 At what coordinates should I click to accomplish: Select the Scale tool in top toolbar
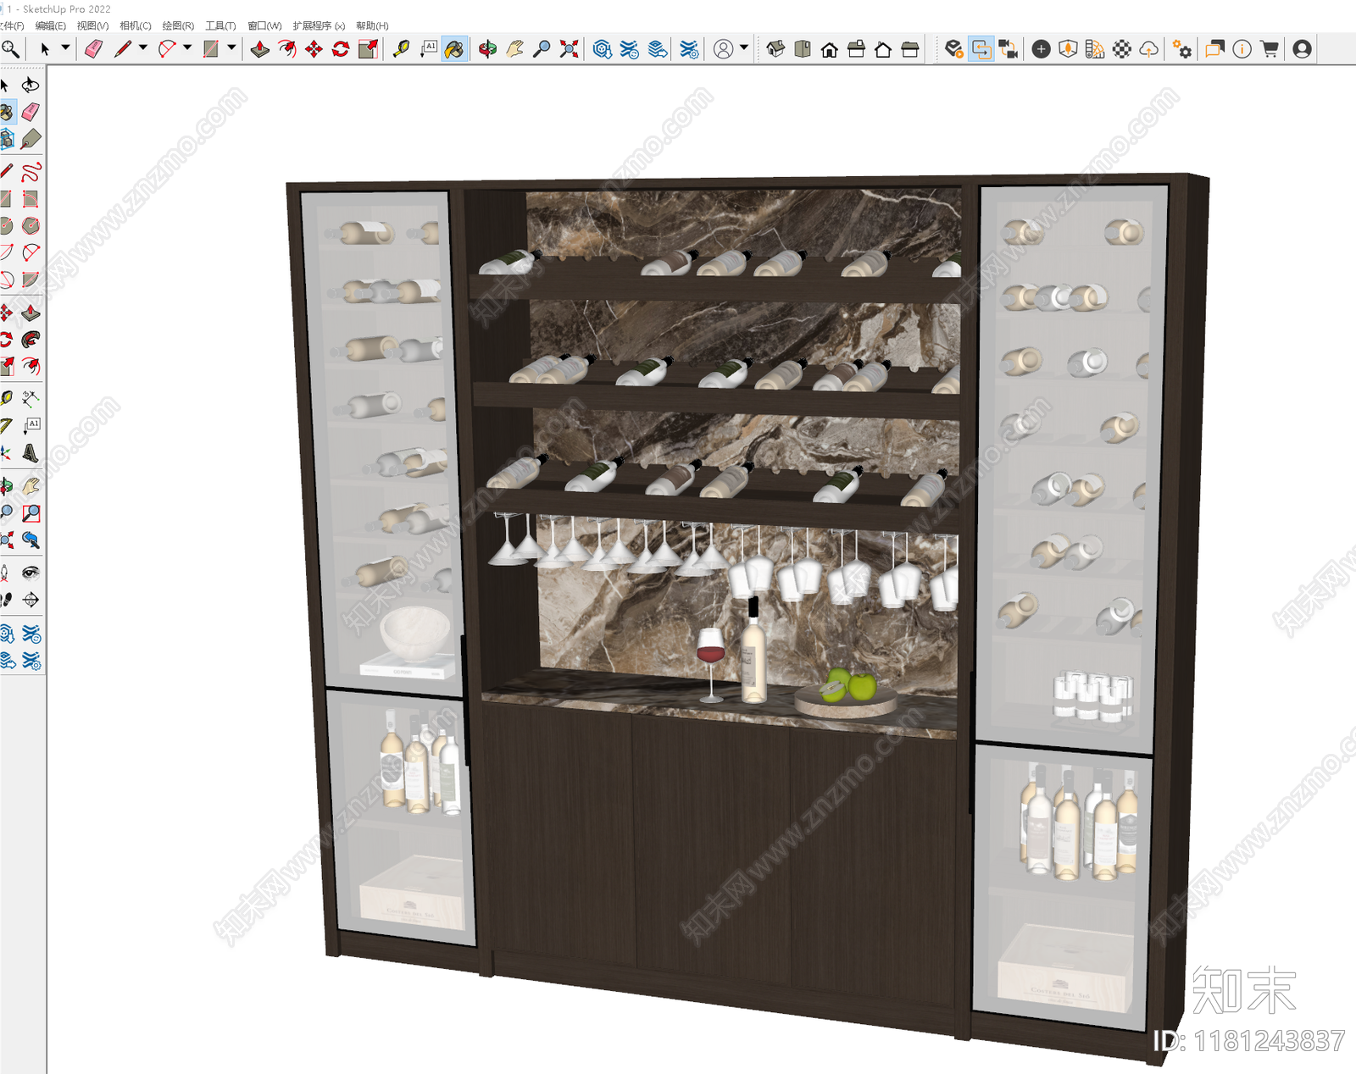[369, 49]
